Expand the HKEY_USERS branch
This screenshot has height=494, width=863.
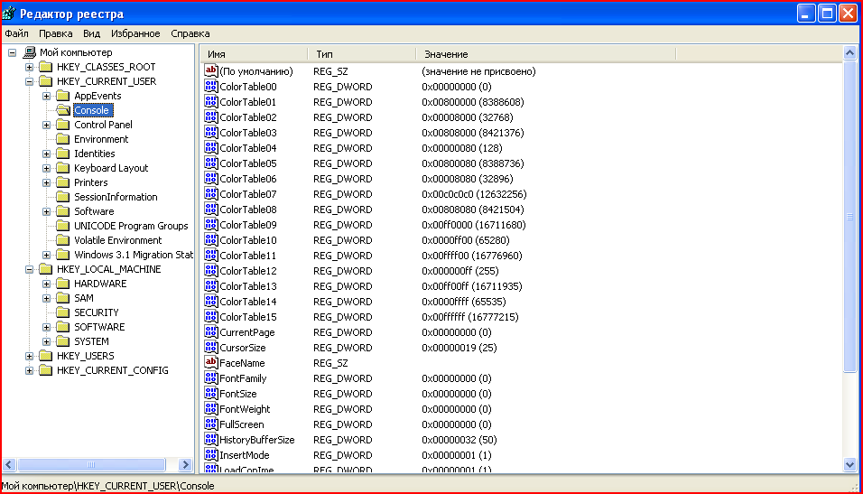[29, 356]
